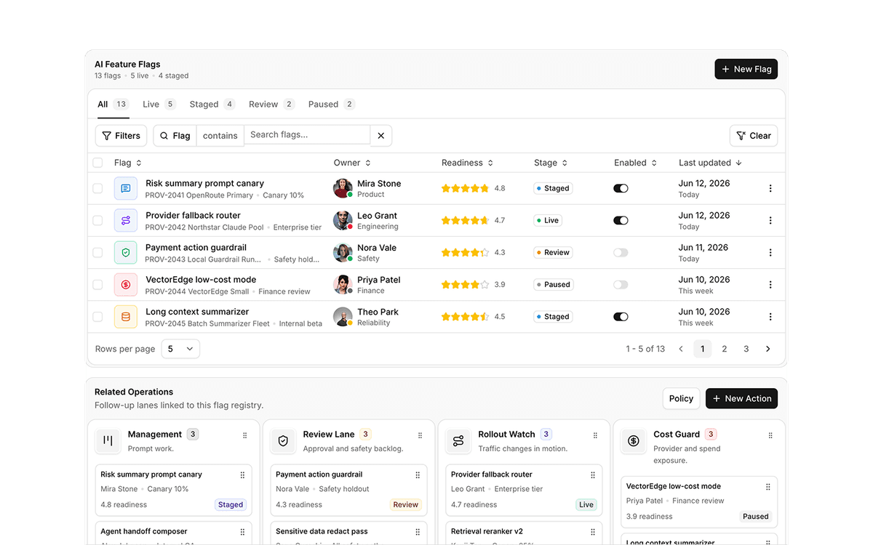
Task: Click the Long context summarizer database icon
Action: pos(126,317)
